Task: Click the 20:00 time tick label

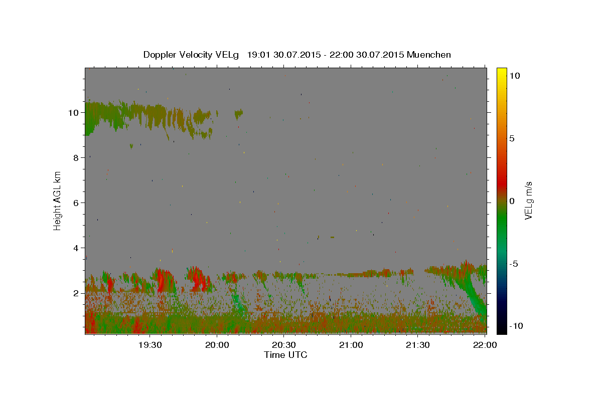Action: 217,345
